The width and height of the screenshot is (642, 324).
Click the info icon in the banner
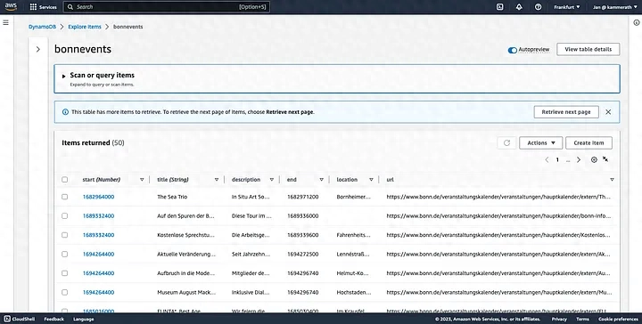tap(65, 112)
